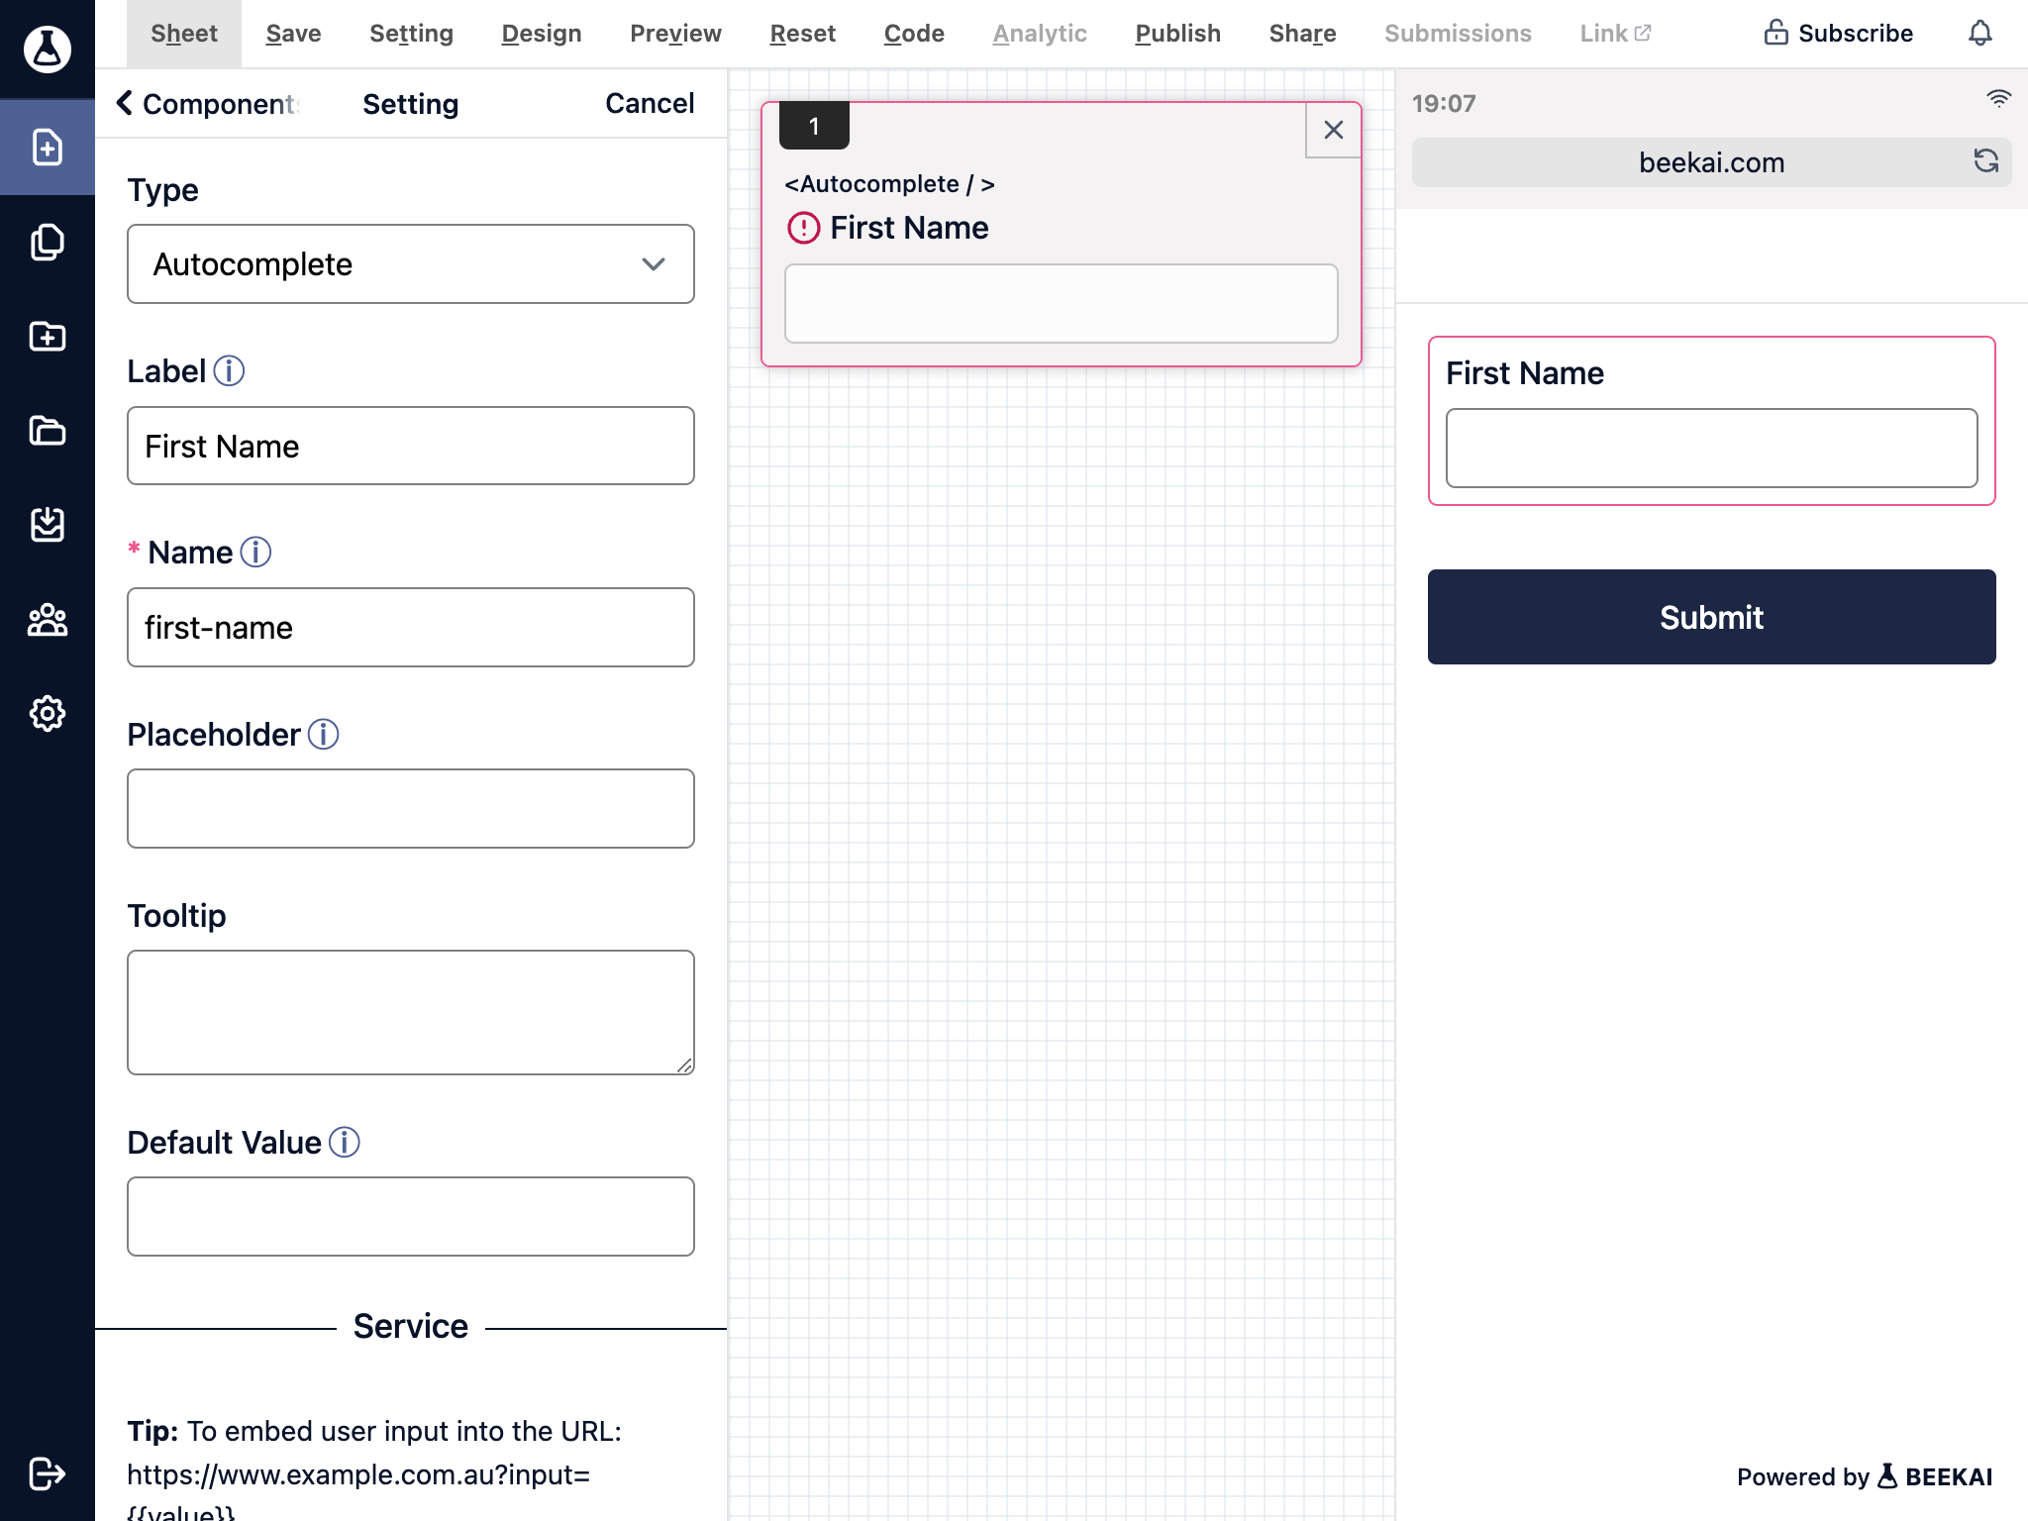Click the autocomplete input in canvas card
The width and height of the screenshot is (2028, 1521).
pyautogui.click(x=1061, y=303)
